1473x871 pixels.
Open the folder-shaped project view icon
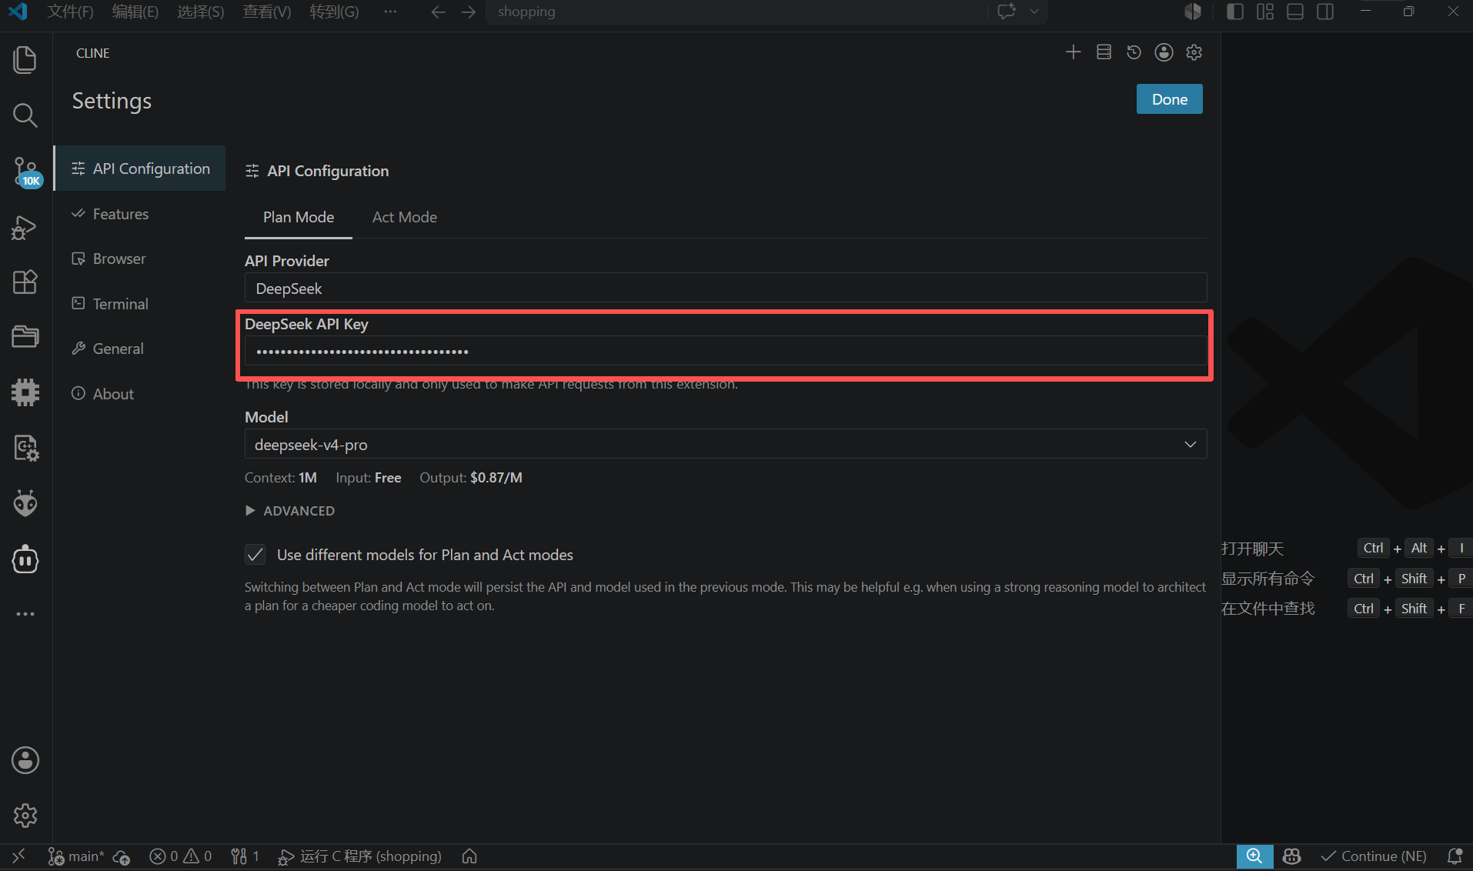[x=25, y=337]
